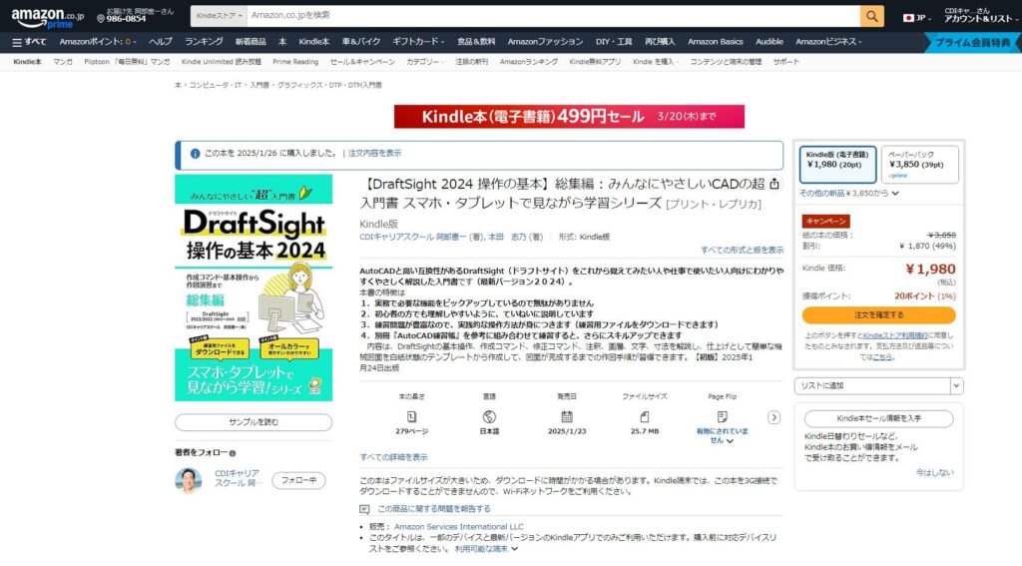Open the リストに追加 dropdown
This screenshot has height=566, width=1022.
878,385
